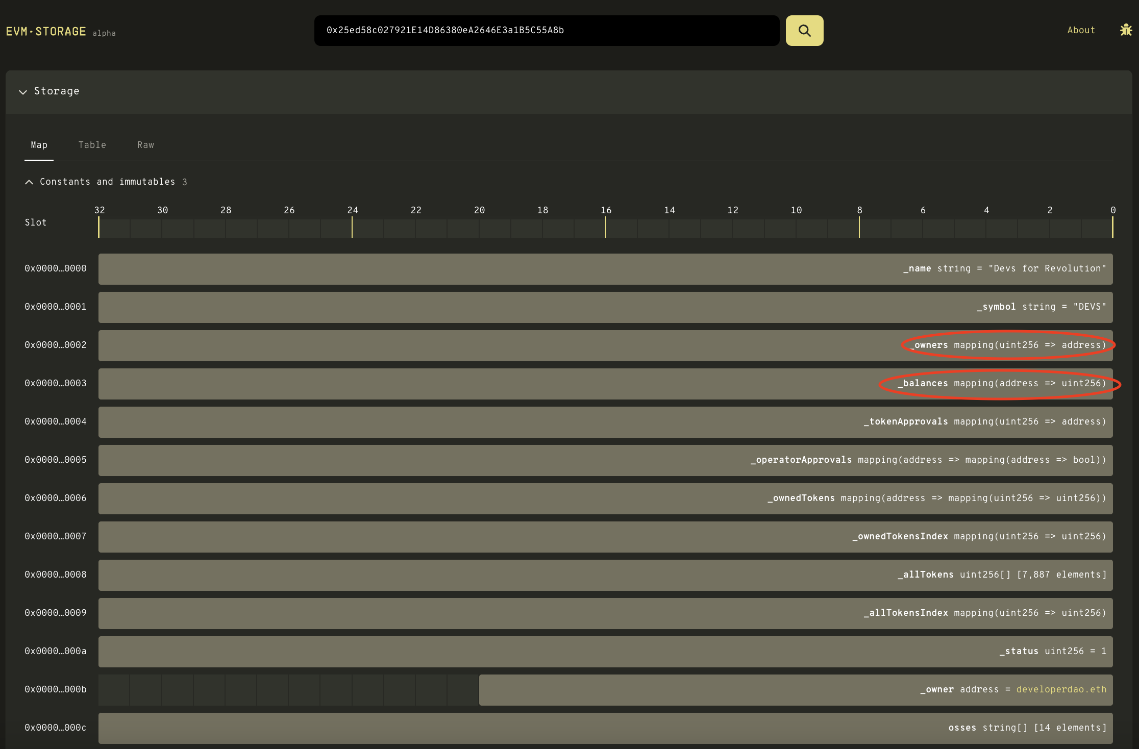Click byte offset 16 on ruler

coord(606,210)
